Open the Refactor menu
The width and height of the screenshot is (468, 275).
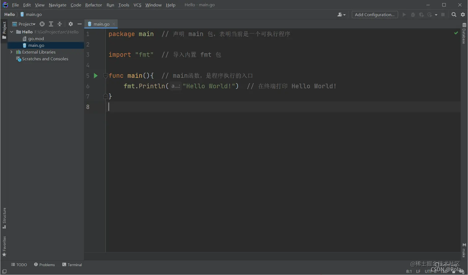(93, 5)
